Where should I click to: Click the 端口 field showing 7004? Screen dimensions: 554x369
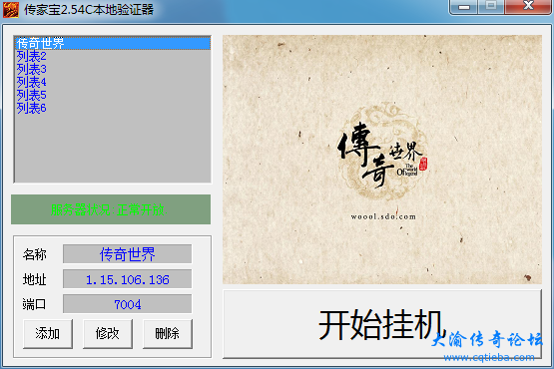point(127,303)
